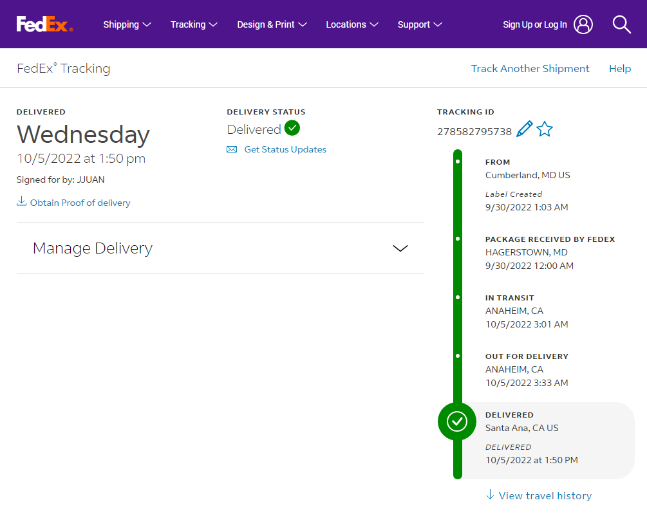
Task: Click View travel history link
Action: tap(539, 495)
